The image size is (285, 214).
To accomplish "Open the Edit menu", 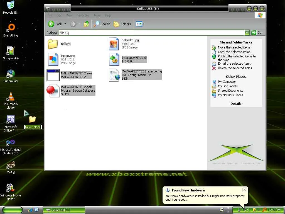I will (59, 15).
